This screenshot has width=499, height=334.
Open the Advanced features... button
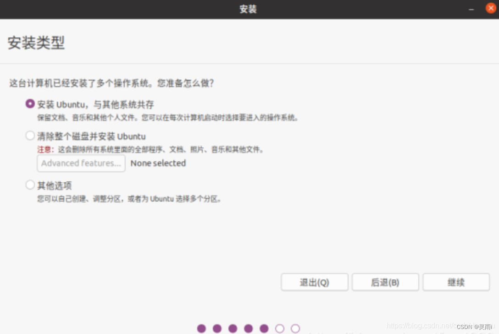pos(81,164)
